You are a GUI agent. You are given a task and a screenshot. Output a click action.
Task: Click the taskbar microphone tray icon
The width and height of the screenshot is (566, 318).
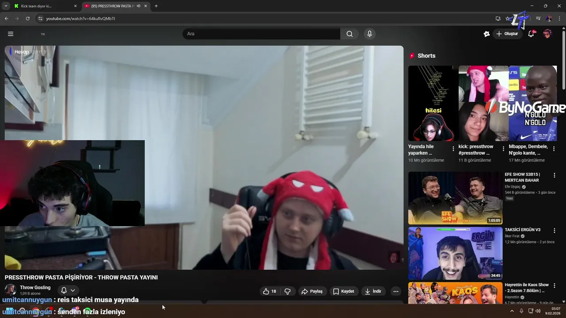pyautogui.click(x=521, y=311)
